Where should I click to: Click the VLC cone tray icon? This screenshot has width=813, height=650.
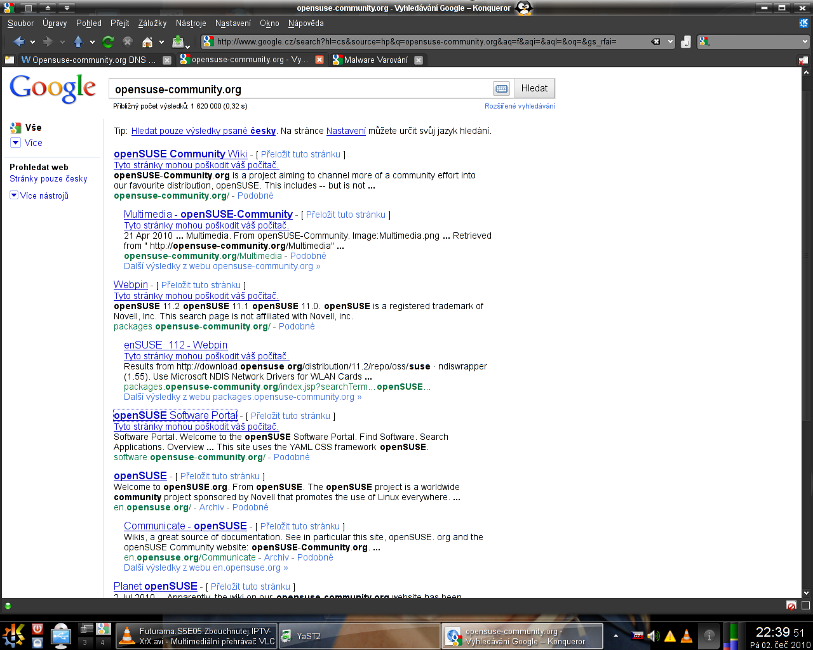[687, 636]
